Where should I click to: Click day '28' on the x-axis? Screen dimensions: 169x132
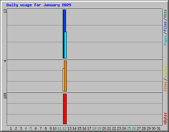(144, 128)
